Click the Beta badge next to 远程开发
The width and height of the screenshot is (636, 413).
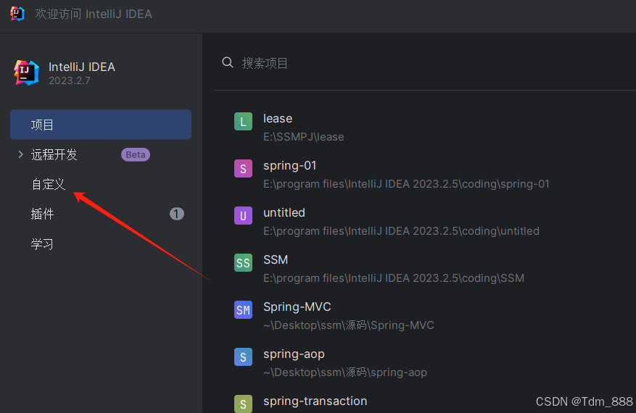[x=136, y=154]
